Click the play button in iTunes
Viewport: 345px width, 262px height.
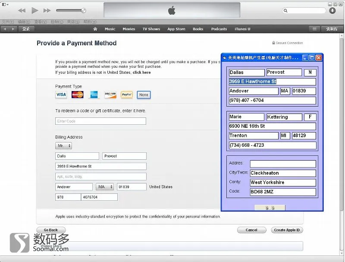click(x=35, y=10)
